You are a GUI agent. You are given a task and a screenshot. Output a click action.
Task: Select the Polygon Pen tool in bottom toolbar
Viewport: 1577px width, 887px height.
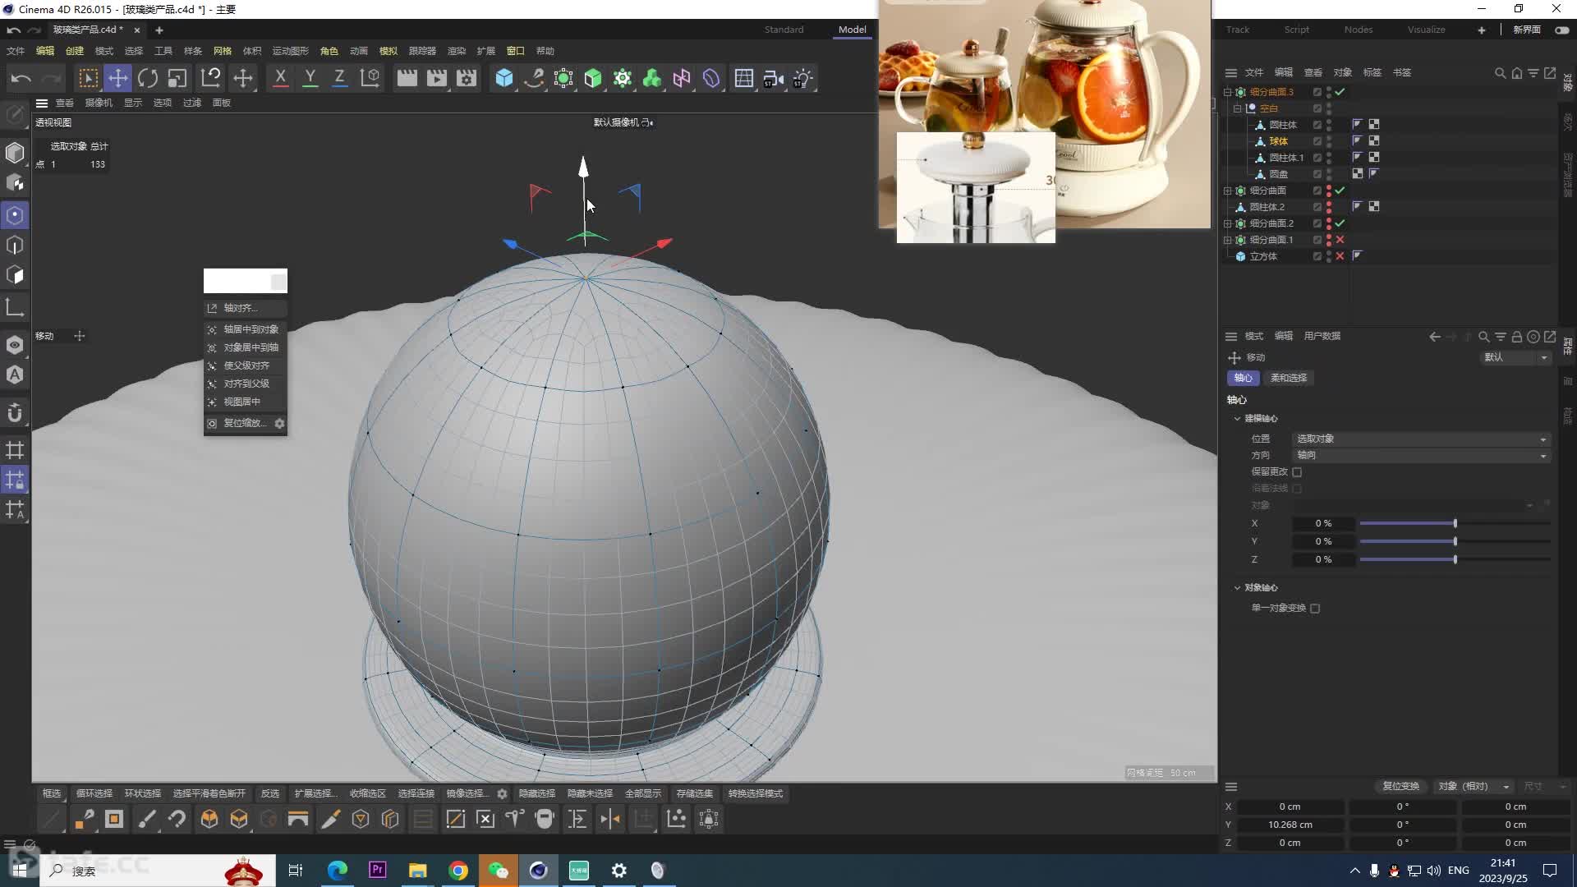point(85,819)
